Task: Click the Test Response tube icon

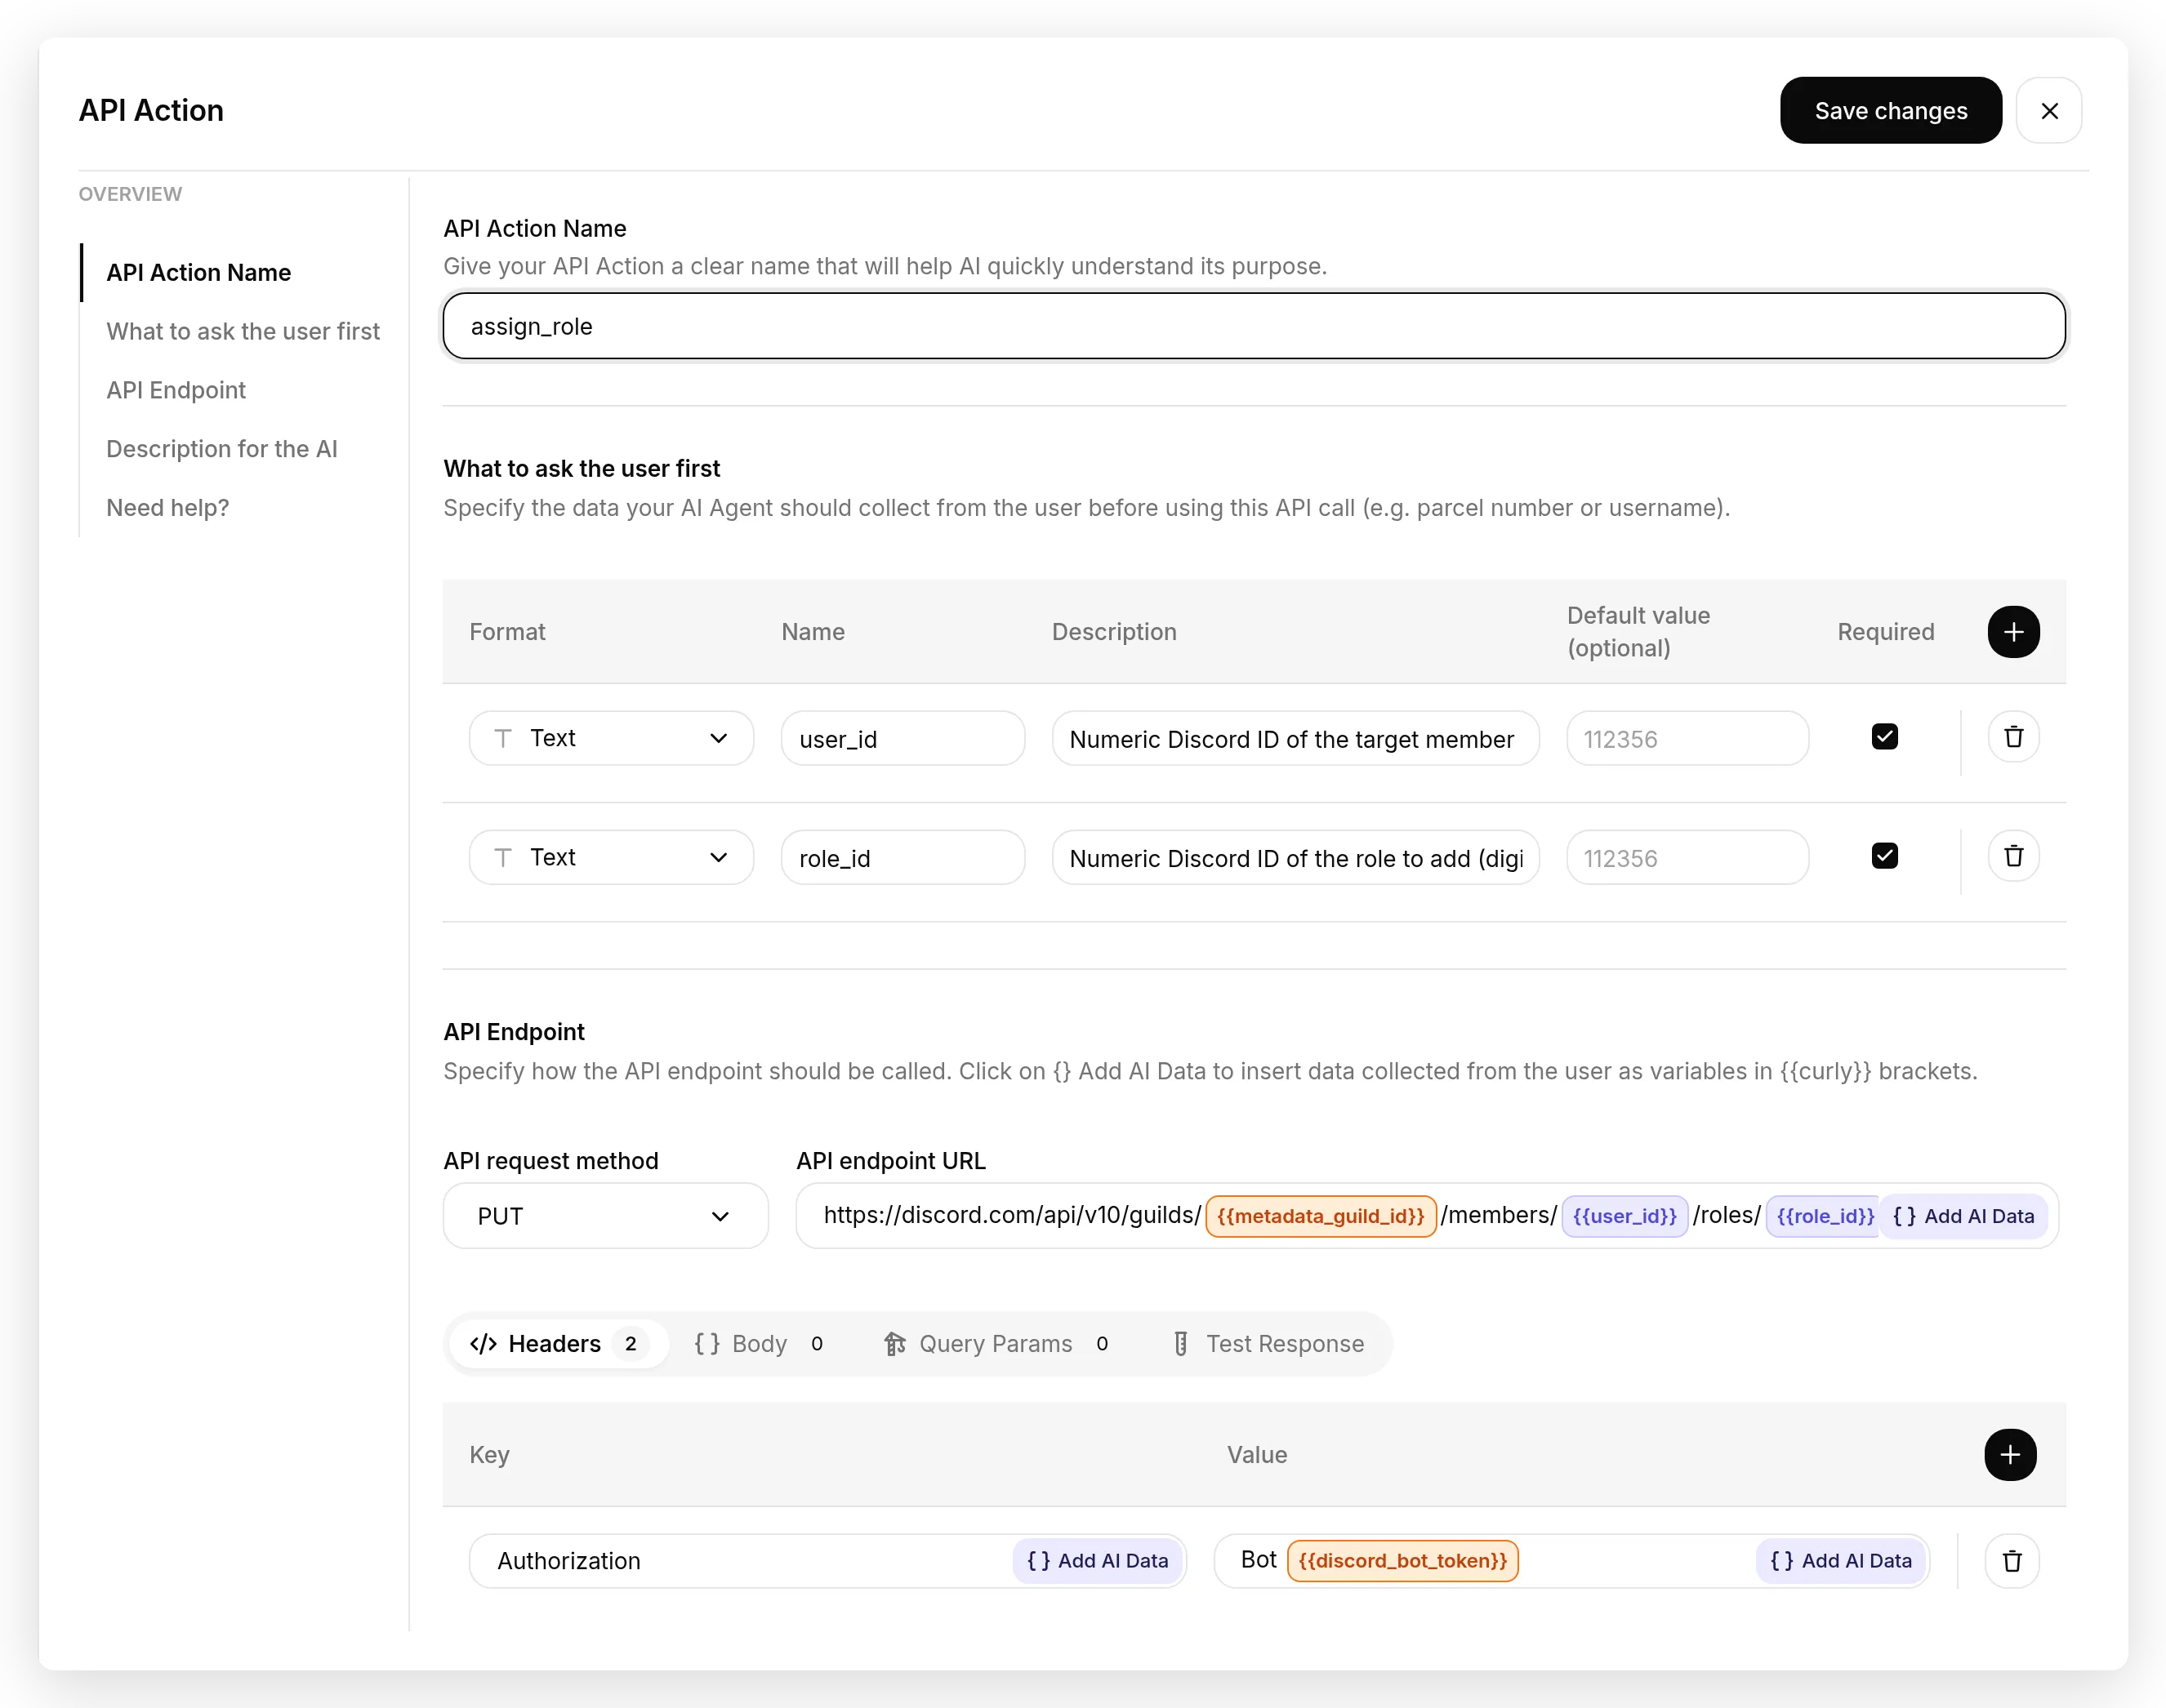Action: point(1180,1343)
